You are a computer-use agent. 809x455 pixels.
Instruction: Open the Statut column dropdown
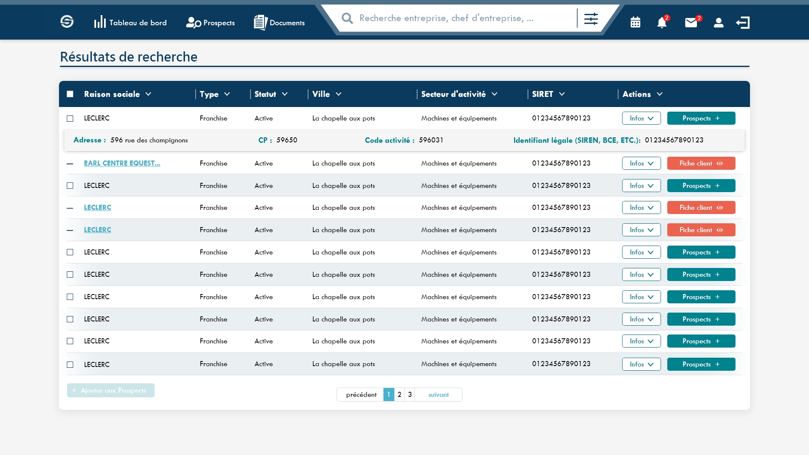pos(285,94)
